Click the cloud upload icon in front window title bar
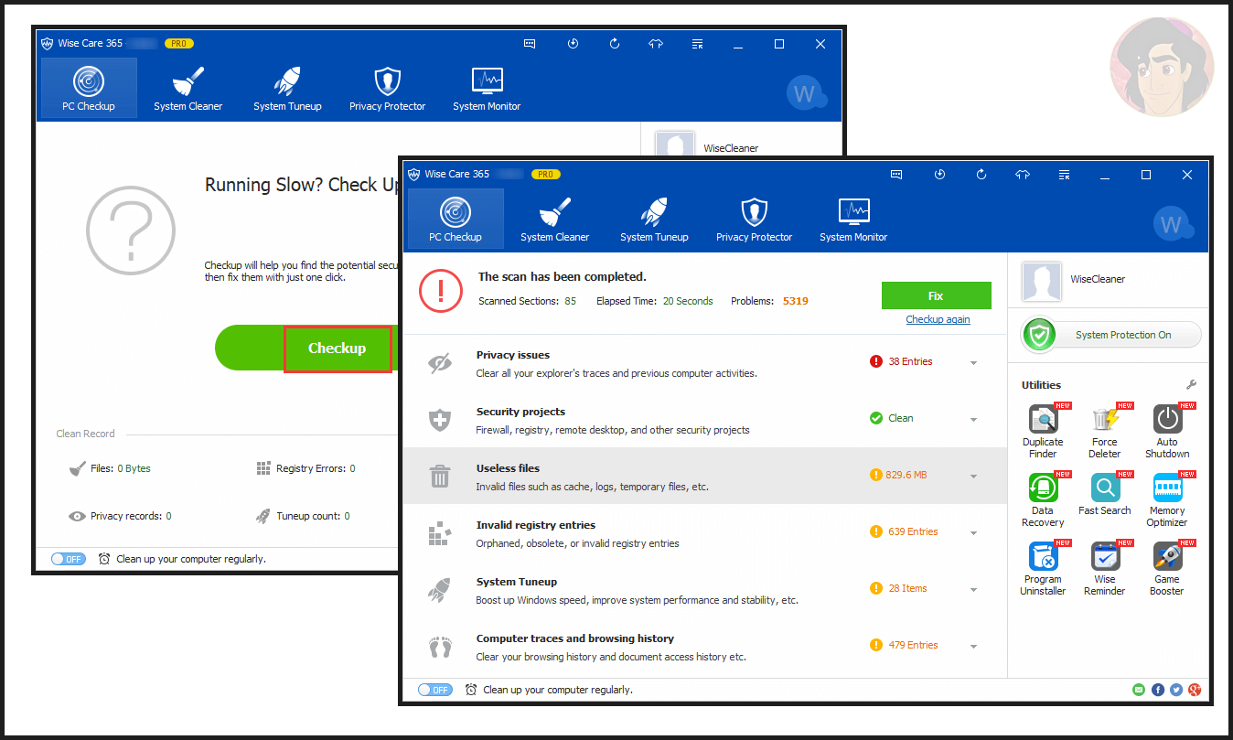 1023,174
